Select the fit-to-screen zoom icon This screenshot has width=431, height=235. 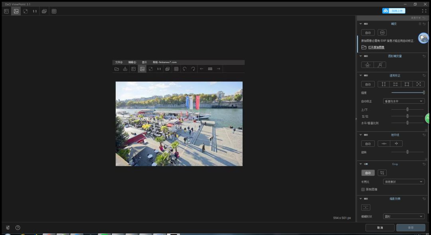[151, 69]
